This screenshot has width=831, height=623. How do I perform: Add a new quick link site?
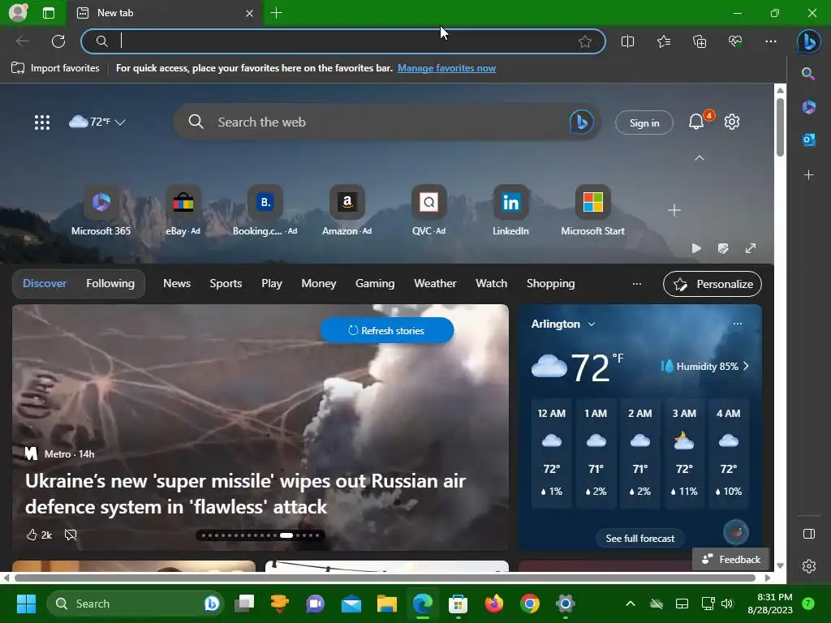pyautogui.click(x=674, y=210)
